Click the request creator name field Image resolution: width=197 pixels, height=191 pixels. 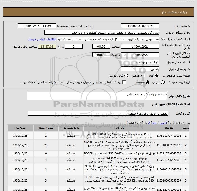click(x=108, y=39)
